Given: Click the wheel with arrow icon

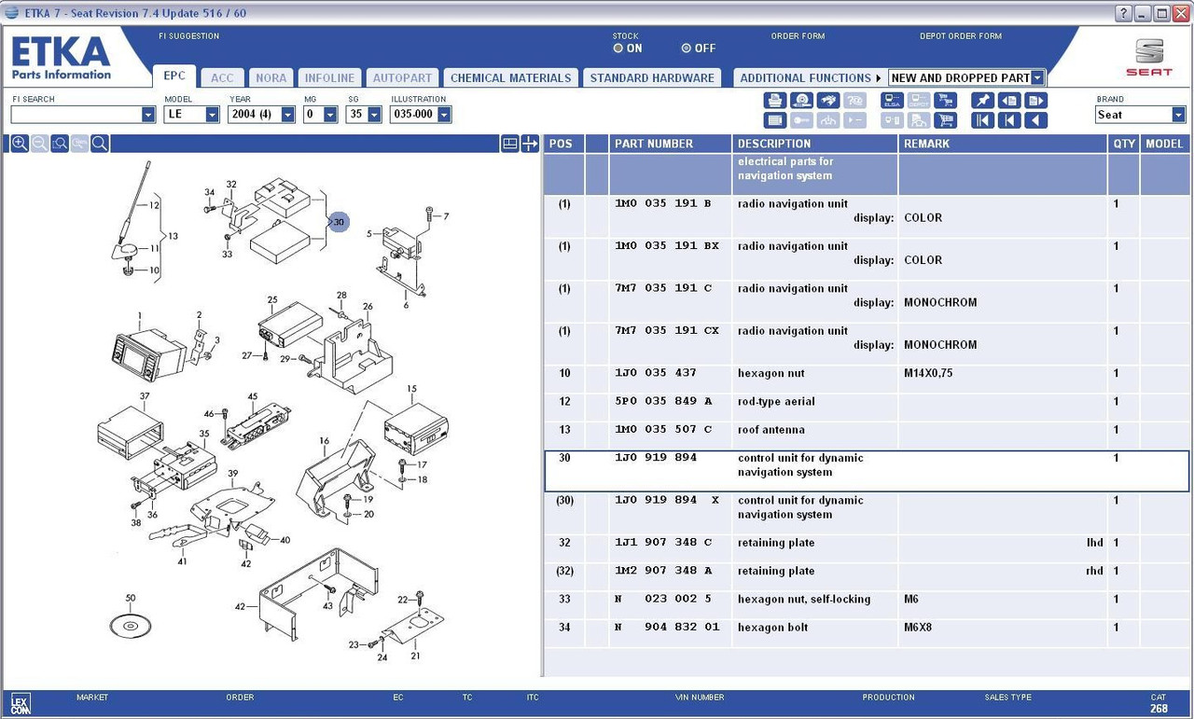Looking at the screenshot, I should point(801,101).
